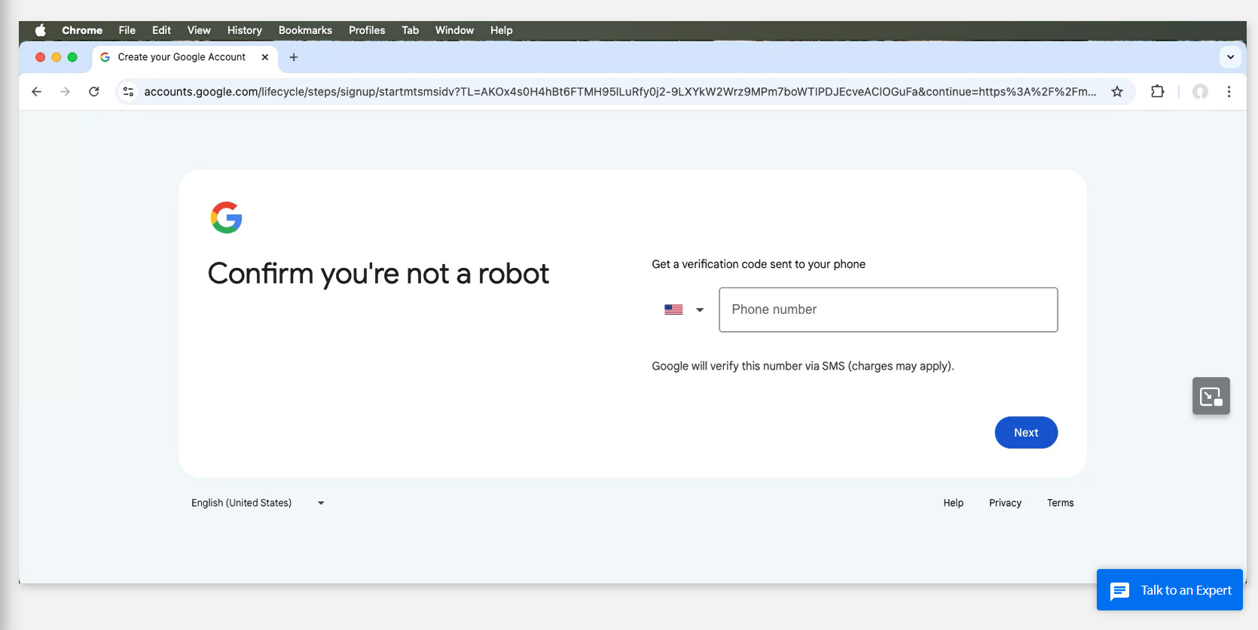Open Chrome three-dot menu
Screen dimensions: 1258x630
click(1229, 92)
